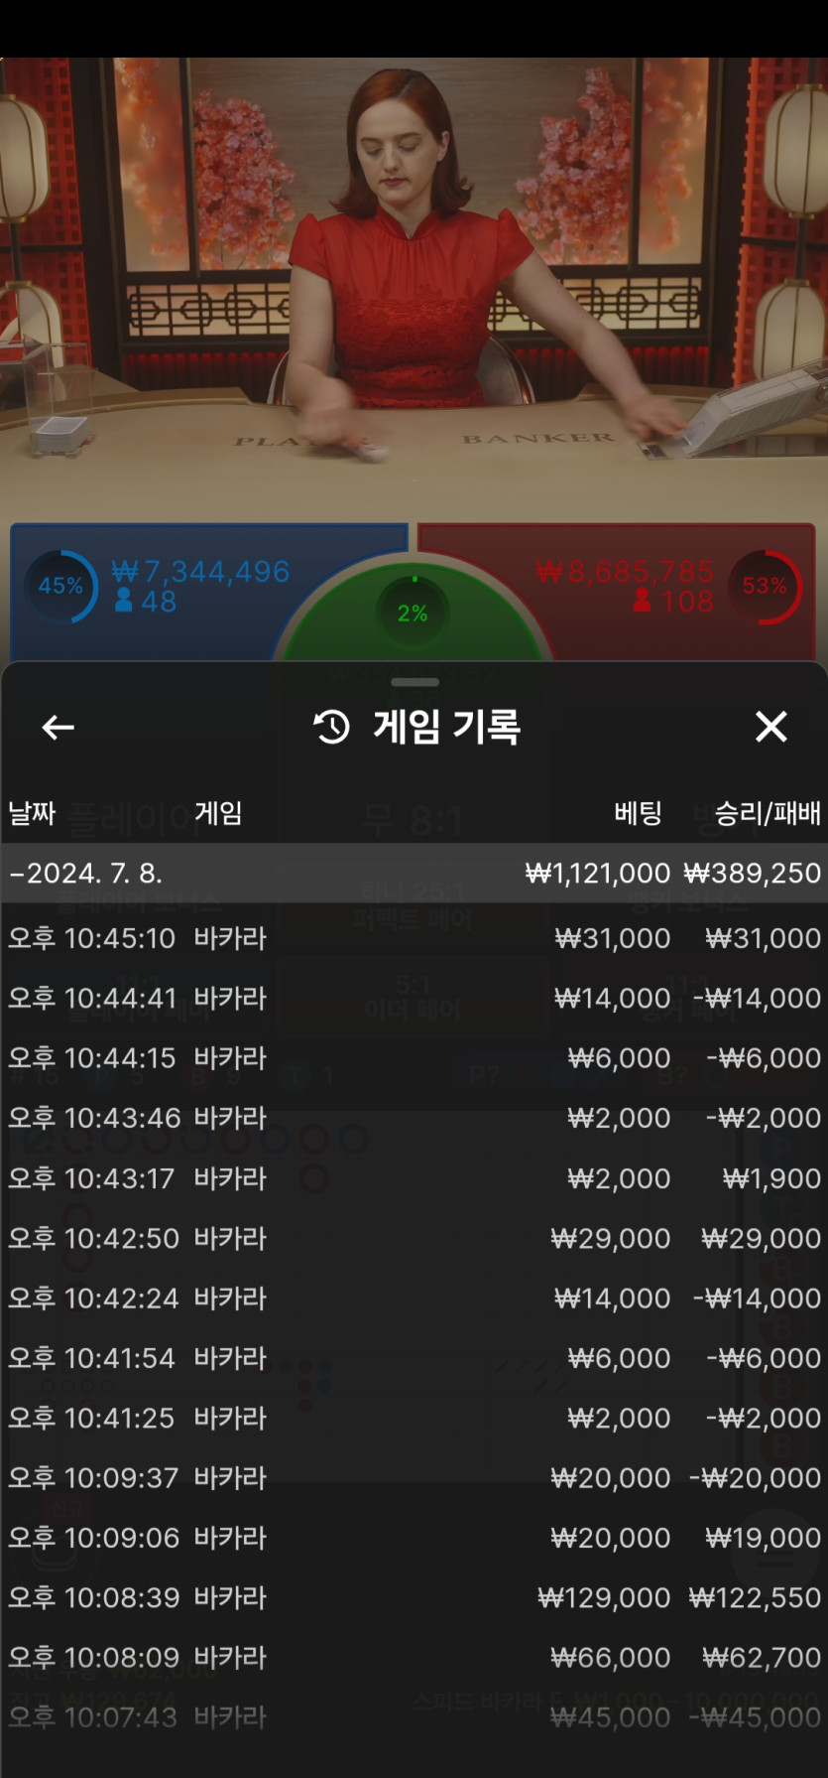Open the 오후 10:41:54 game record

tap(414, 1358)
